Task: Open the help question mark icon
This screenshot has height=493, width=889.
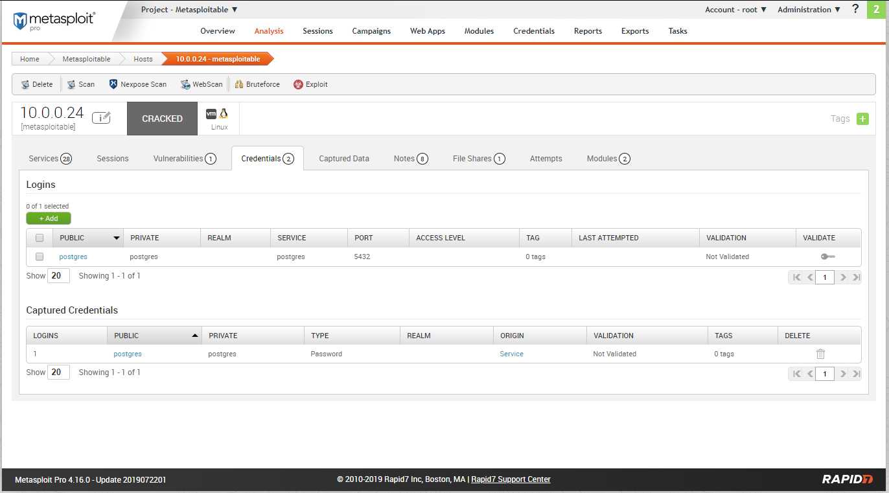Action: click(856, 9)
